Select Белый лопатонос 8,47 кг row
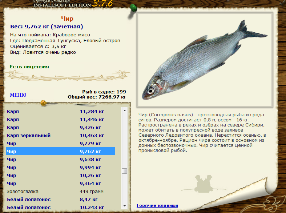The height and width of the screenshot is (213, 286). (x=60, y=200)
